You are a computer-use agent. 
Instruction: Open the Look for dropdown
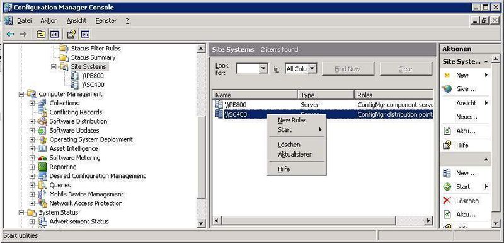coord(263,69)
